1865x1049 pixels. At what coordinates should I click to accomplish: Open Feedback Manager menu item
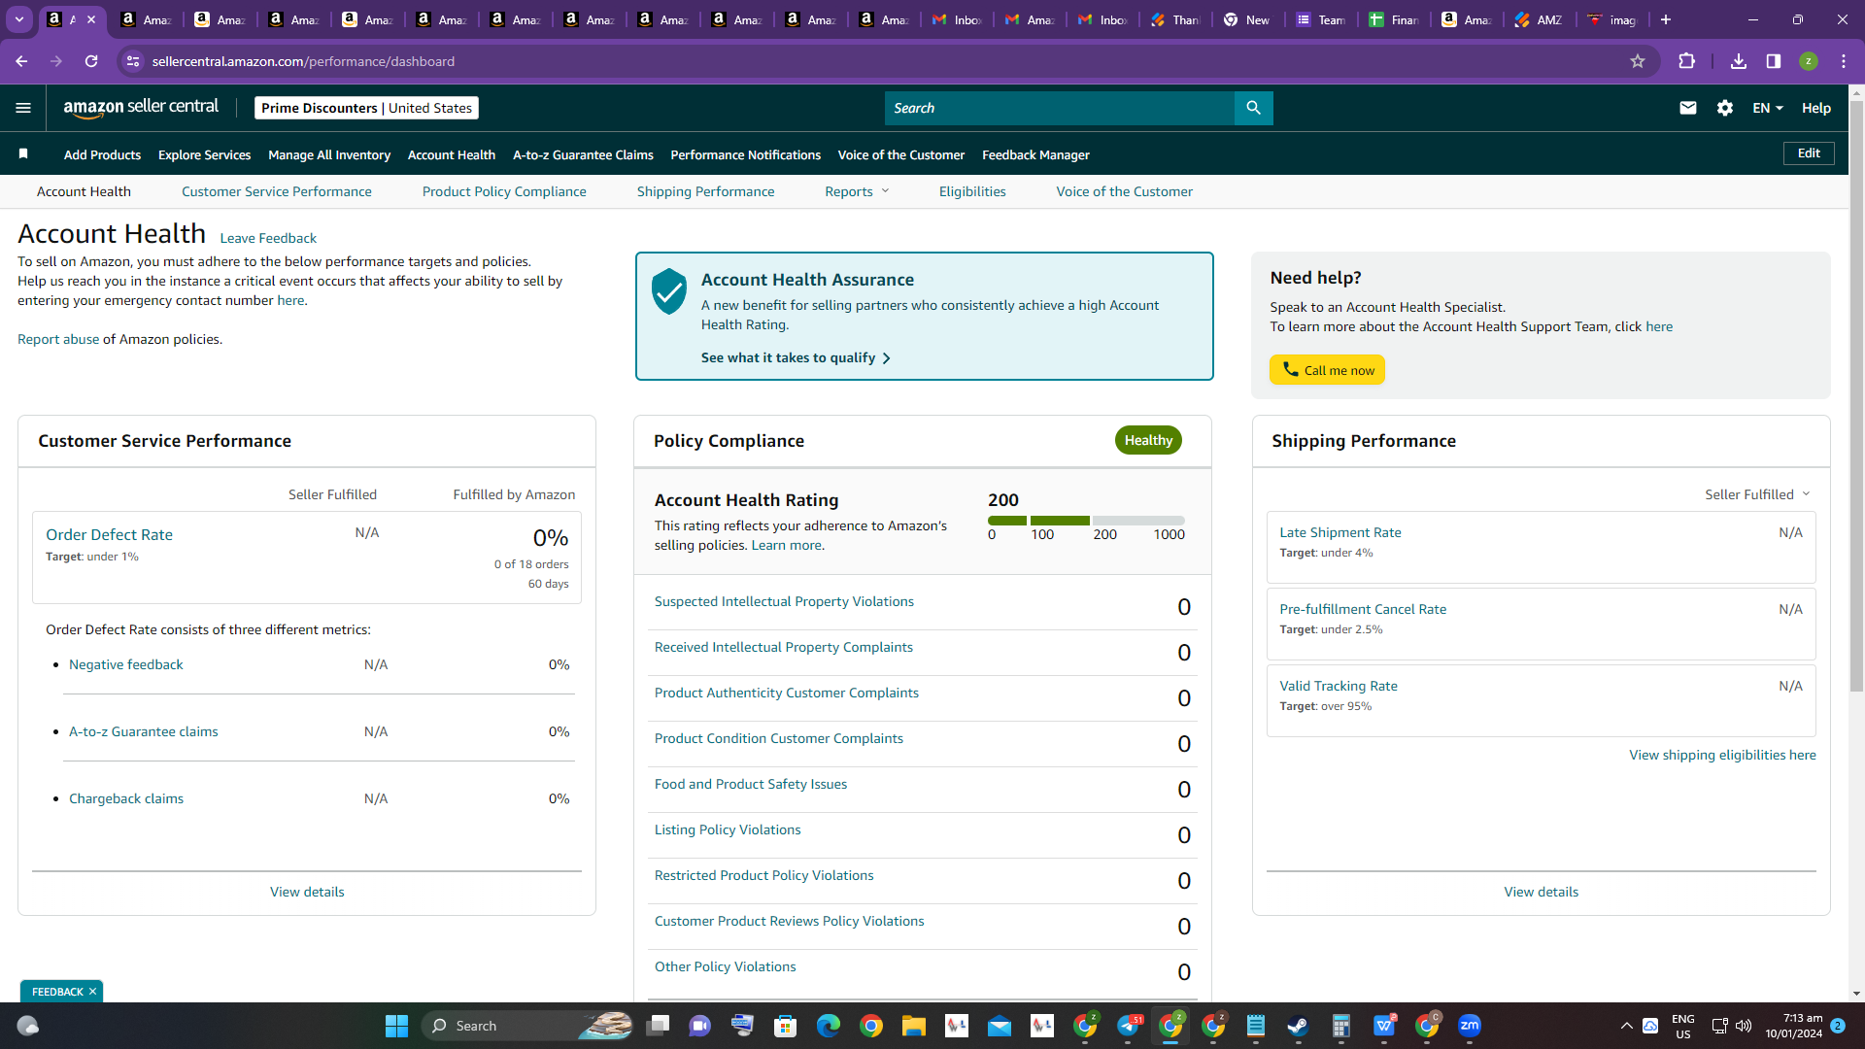click(1035, 154)
